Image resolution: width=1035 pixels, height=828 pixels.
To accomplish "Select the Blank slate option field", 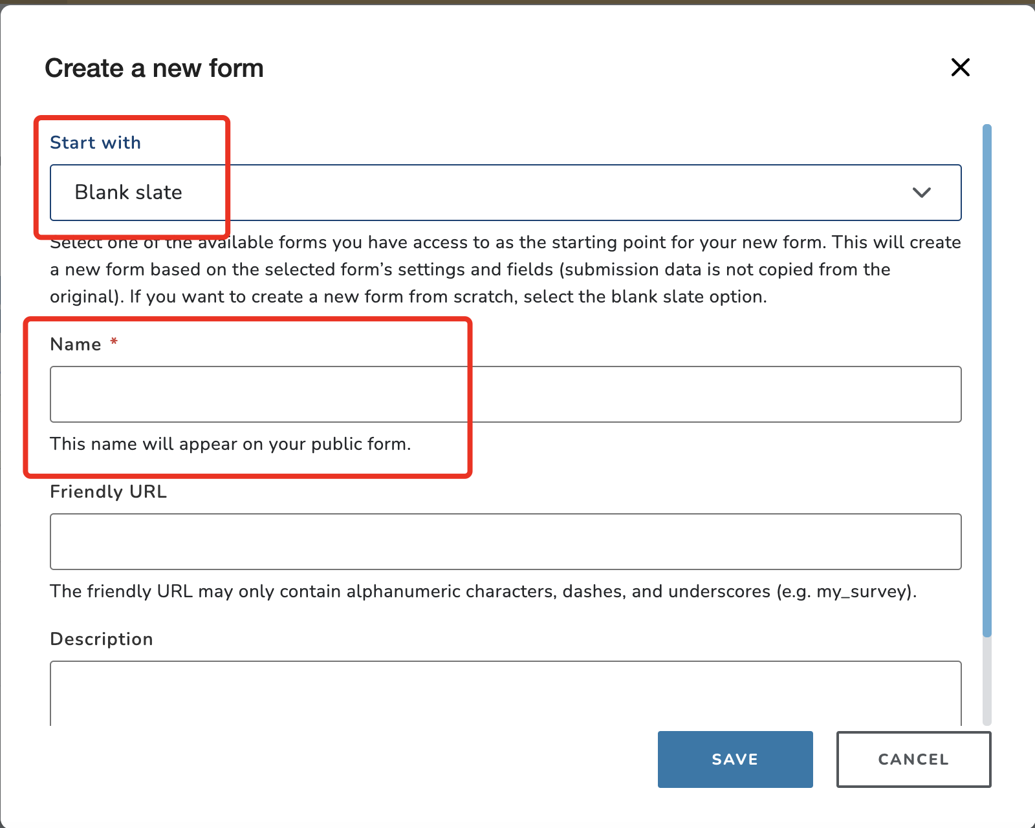I will (259, 192).
